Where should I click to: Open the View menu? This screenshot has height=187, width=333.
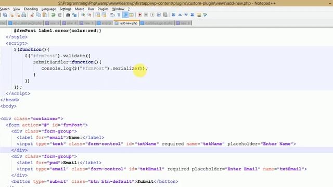17,9
